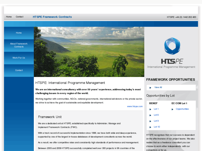Screen dimensions: 202x151
Task: Open Contact in the top navigation bar
Action: [19, 17]
